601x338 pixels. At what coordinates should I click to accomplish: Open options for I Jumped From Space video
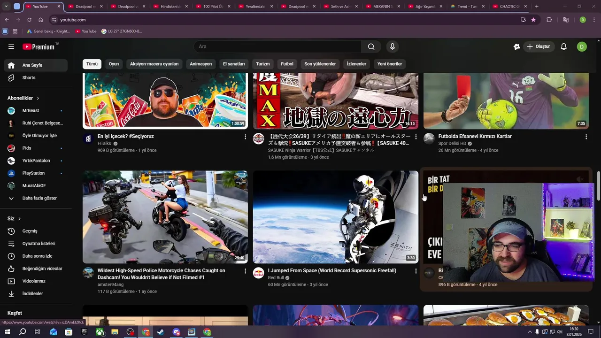pyautogui.click(x=416, y=271)
